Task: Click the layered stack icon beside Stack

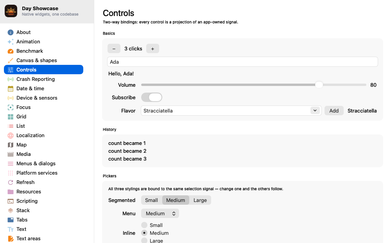Action: [11, 211]
